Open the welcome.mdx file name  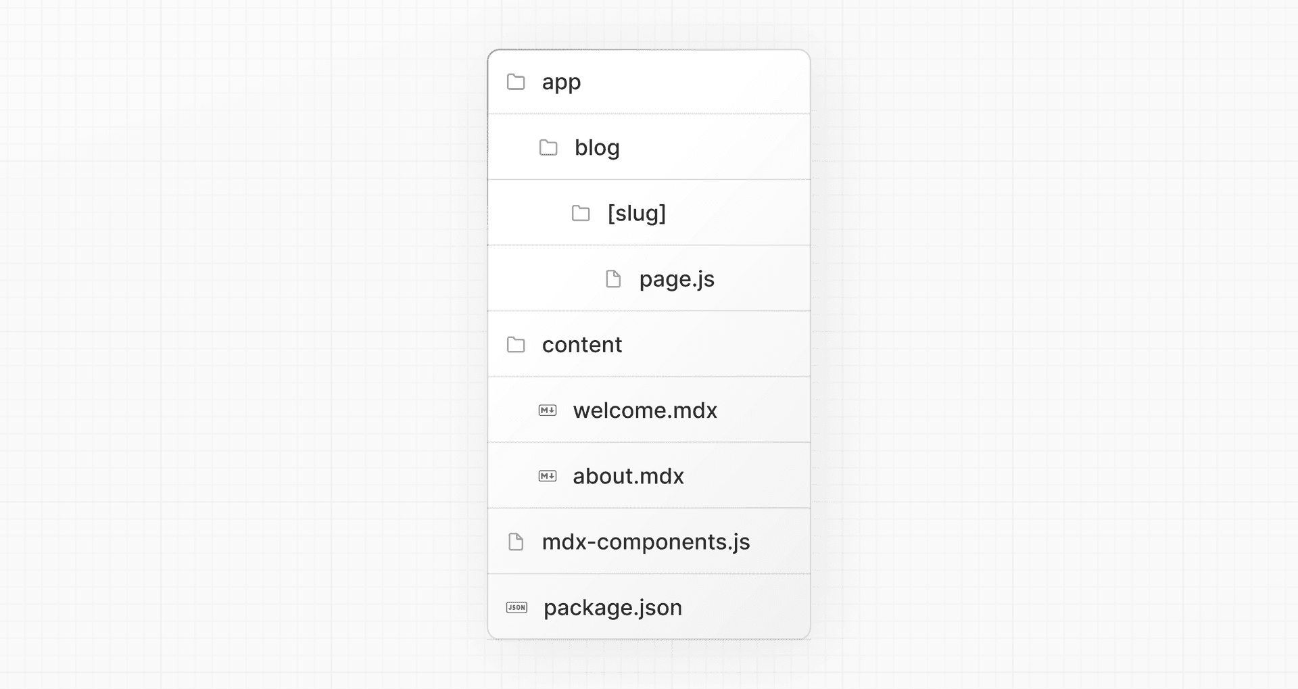coord(645,410)
